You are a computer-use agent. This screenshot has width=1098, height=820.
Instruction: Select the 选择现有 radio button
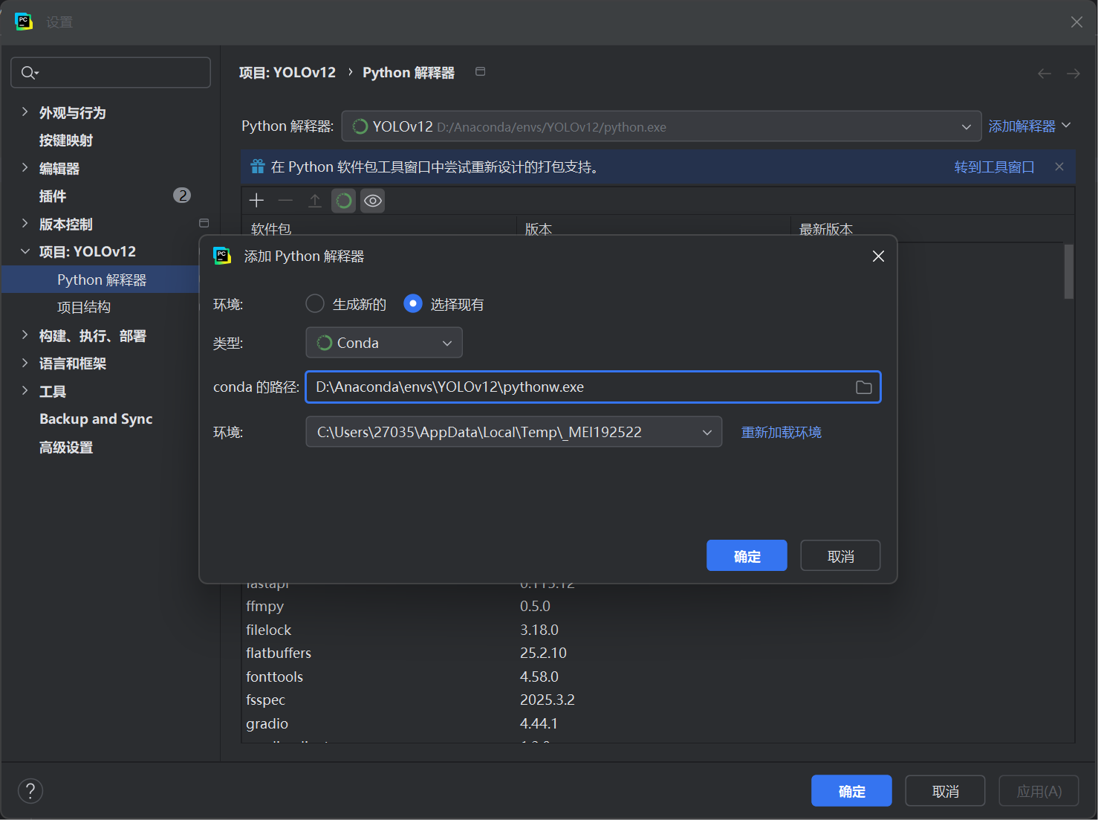click(x=413, y=303)
